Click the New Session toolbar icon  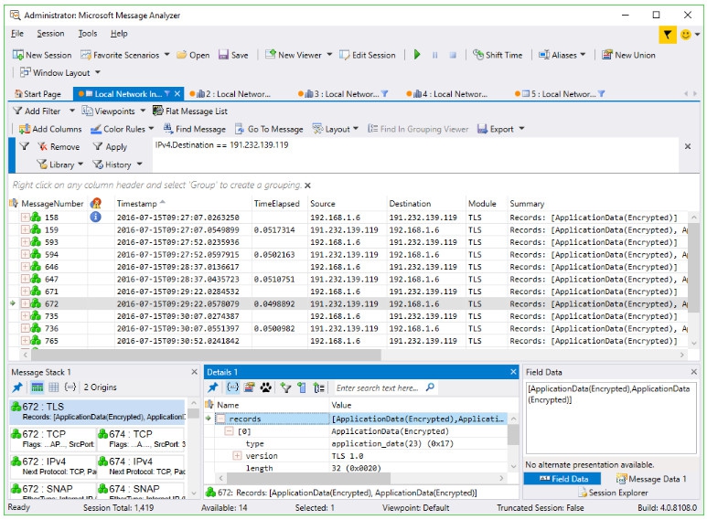pos(18,55)
